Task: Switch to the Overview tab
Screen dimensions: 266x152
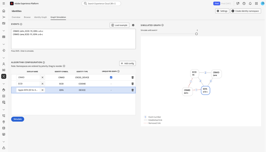Action: pos(16,17)
